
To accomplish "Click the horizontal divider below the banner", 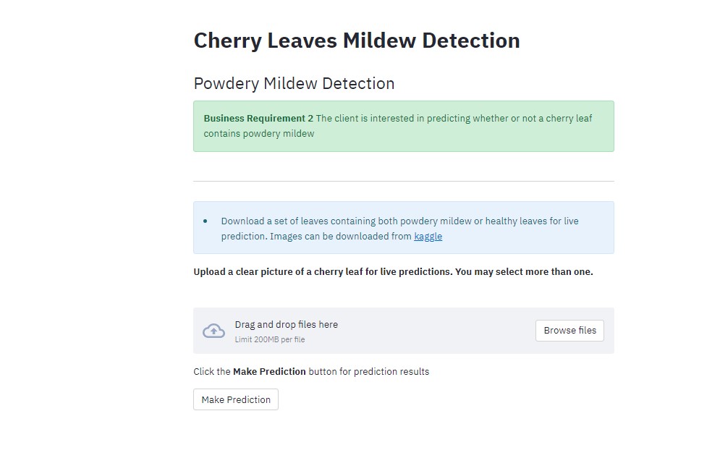I will (403, 179).
